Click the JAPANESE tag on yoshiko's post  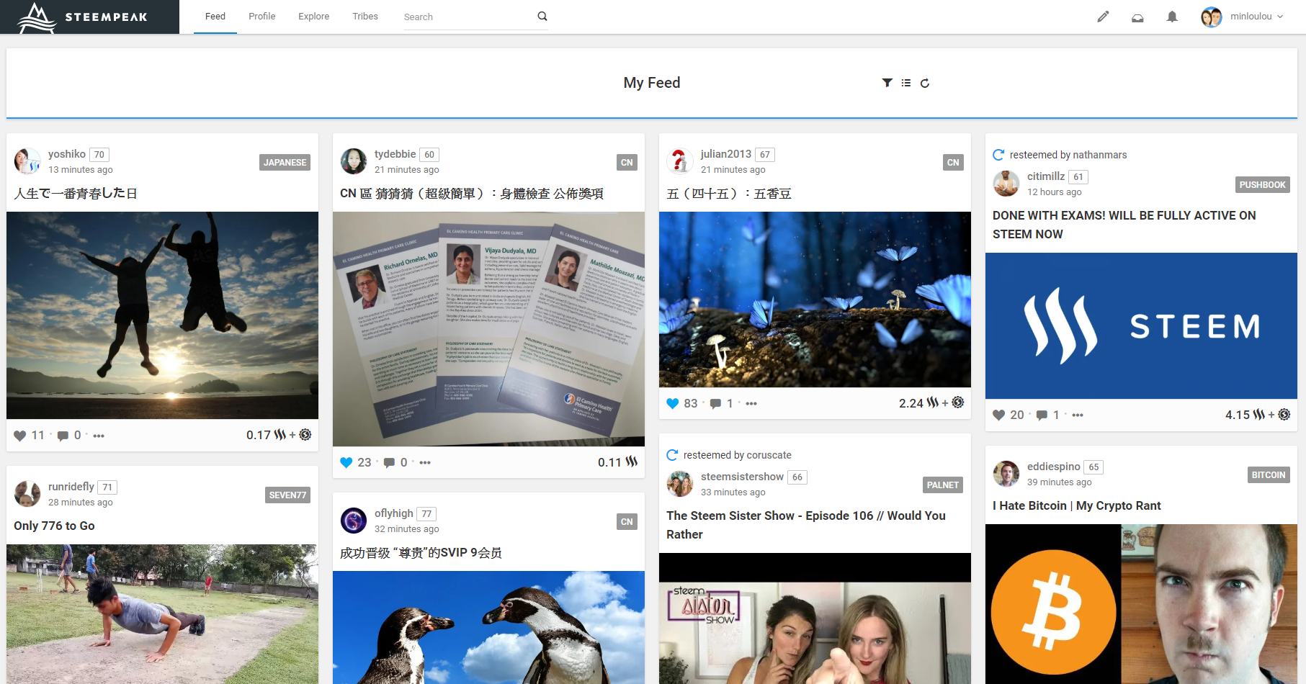[x=285, y=163]
